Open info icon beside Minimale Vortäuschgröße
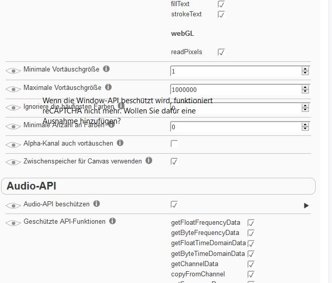This screenshot has width=332, height=283. tap(106, 69)
